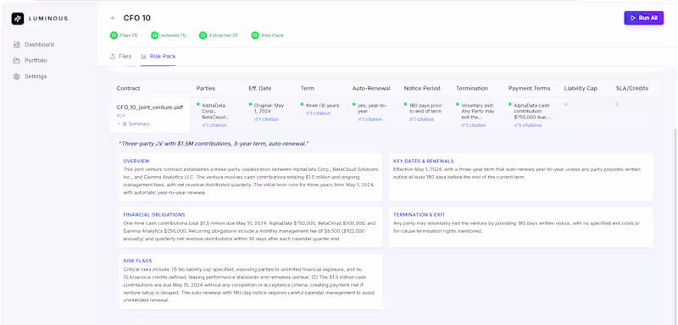Open the Payment Terms 5 citations link

click(x=527, y=125)
